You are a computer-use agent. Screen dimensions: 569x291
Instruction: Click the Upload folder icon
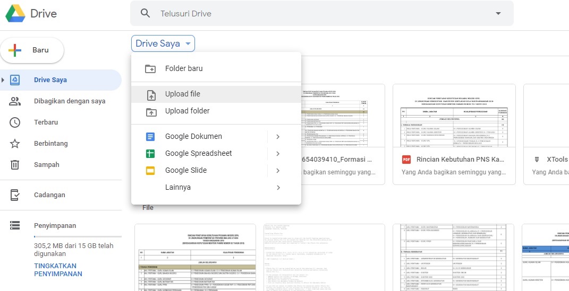(x=151, y=112)
